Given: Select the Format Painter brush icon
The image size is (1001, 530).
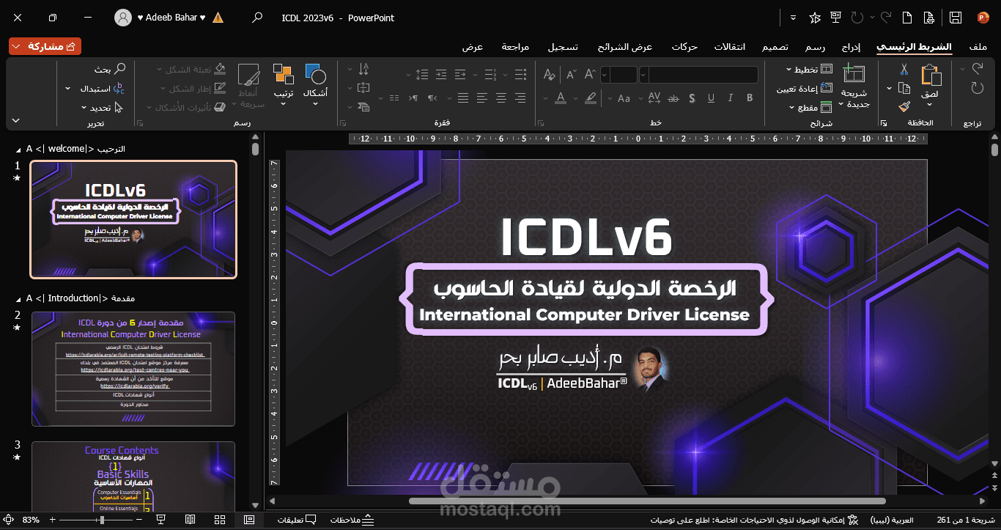Looking at the screenshot, I should tap(904, 106).
